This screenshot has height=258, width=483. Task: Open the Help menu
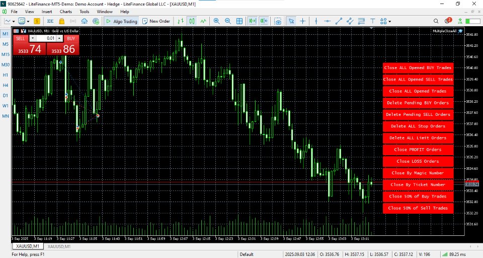coord(125,12)
